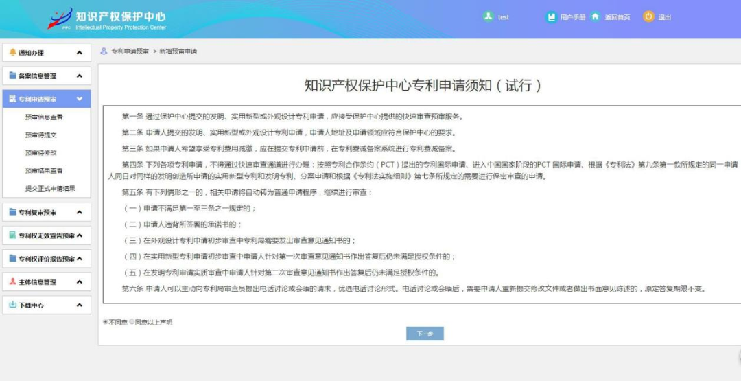Click the 专利申请预审 breadcrumb link
741x381 pixels.
coord(130,51)
